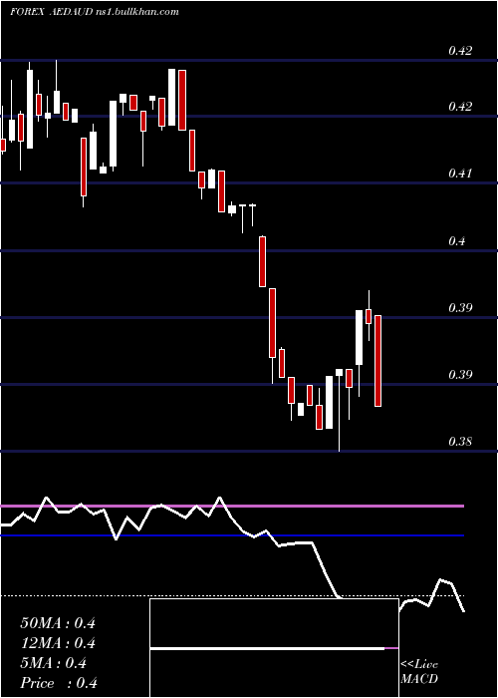Screen dimensions: 498x698
Task: Click the <<Live MACD label
Action: [419, 672]
